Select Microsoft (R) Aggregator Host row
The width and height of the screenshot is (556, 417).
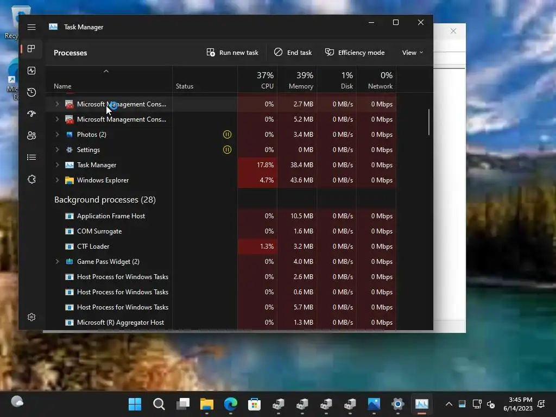point(220,323)
